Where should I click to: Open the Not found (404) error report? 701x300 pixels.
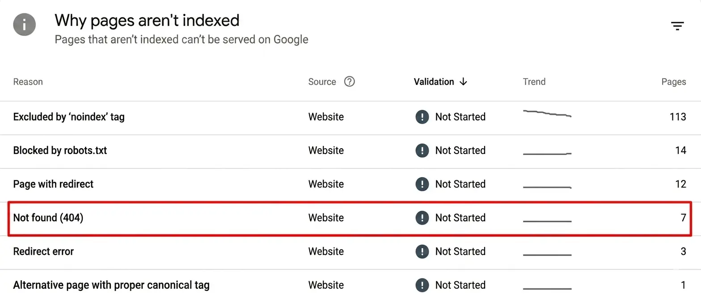(48, 218)
